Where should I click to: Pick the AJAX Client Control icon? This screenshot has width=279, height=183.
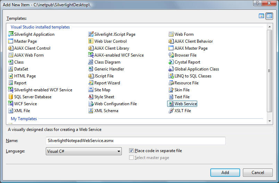[x=11, y=48]
